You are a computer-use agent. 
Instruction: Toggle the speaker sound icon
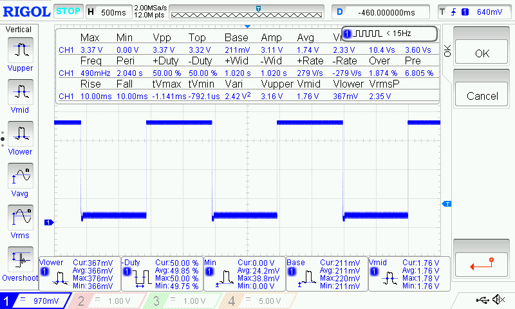tap(498, 300)
